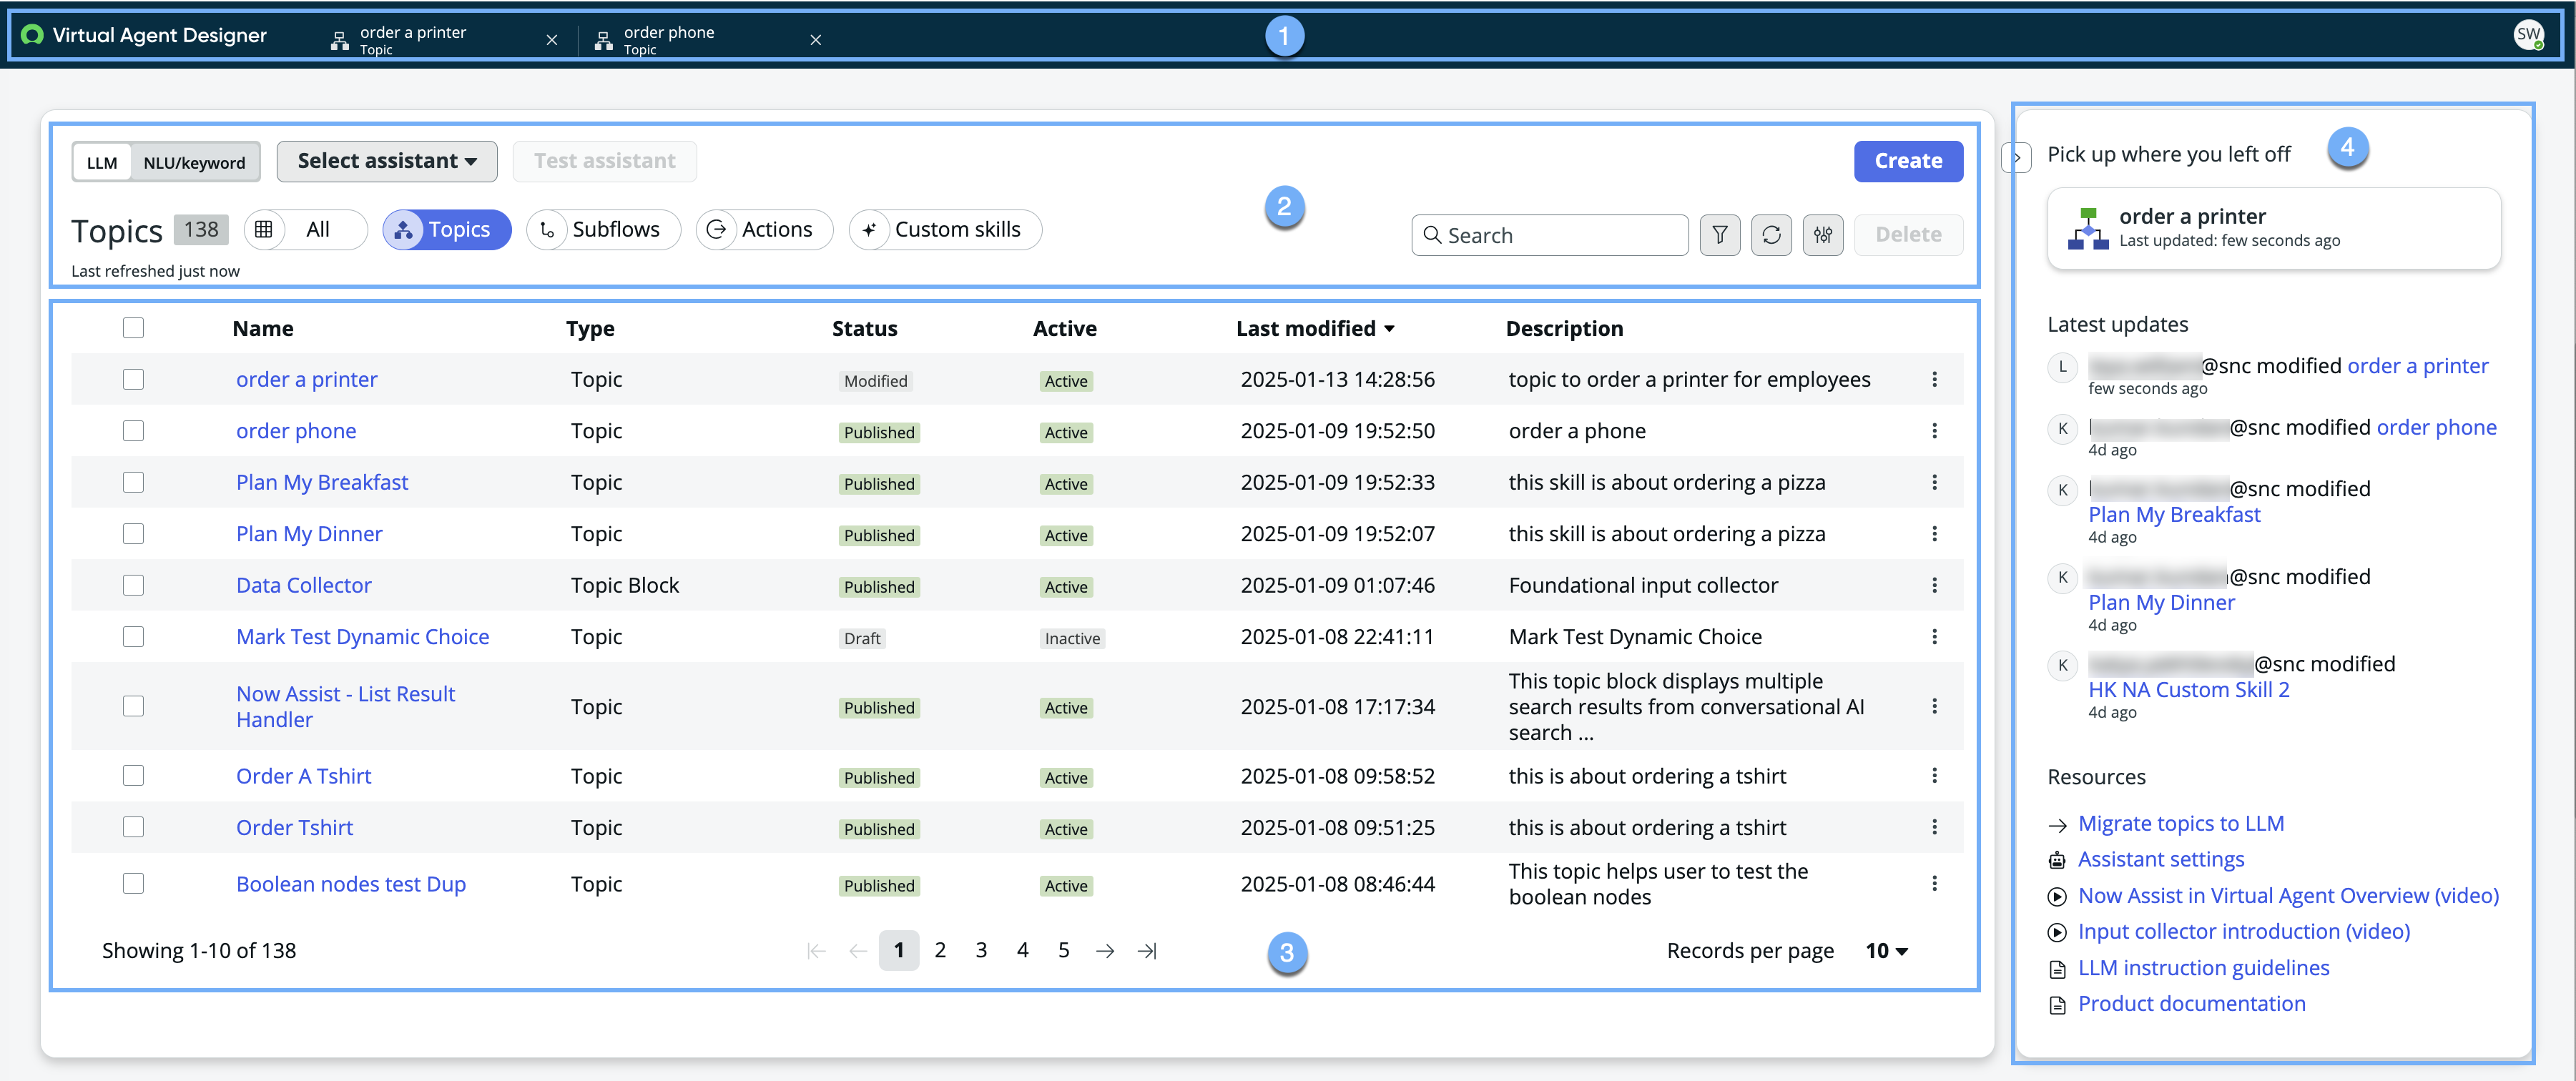This screenshot has width=2576, height=1081.
Task: Open row menu for order phone
Action: coord(1934,431)
